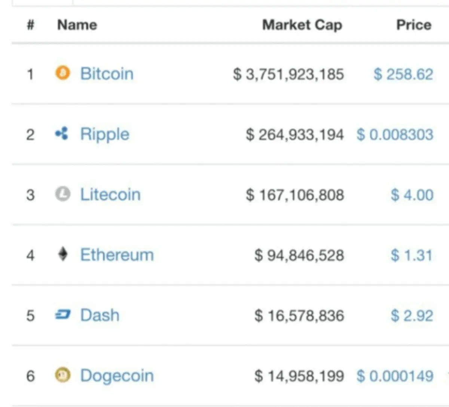Open the Dash name link
The image size is (449, 407).
coord(100,316)
